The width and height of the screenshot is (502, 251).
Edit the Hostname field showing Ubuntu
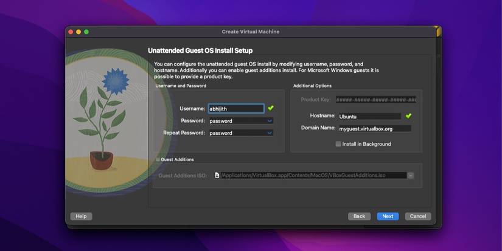(370, 117)
